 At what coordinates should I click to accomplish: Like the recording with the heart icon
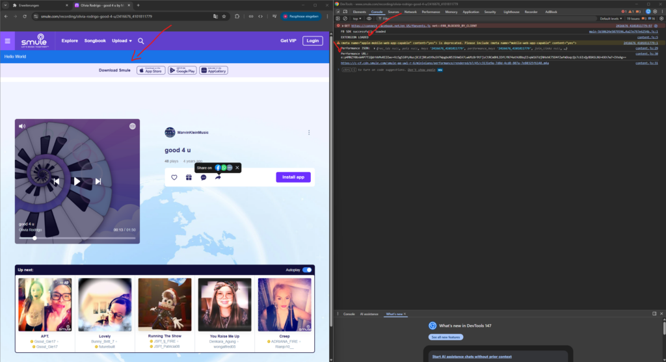tap(174, 177)
